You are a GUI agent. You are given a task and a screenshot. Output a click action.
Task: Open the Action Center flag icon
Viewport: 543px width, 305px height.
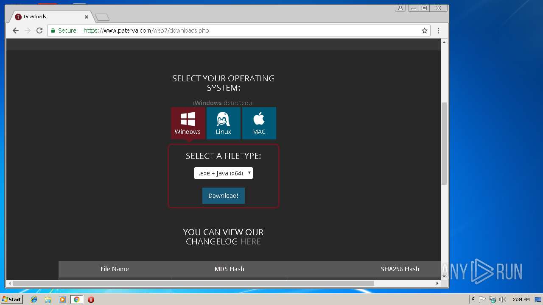(x=482, y=299)
